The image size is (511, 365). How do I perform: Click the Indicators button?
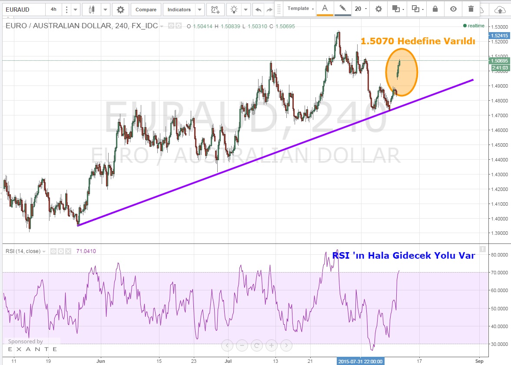pyautogui.click(x=179, y=9)
